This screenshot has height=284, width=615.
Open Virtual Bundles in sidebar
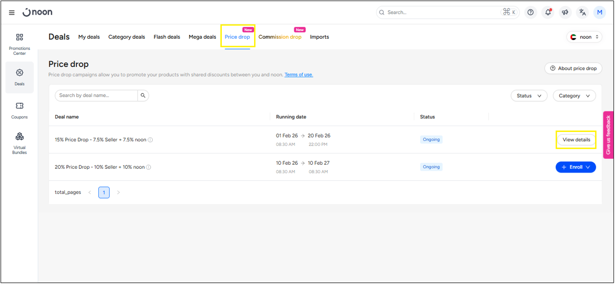point(20,142)
